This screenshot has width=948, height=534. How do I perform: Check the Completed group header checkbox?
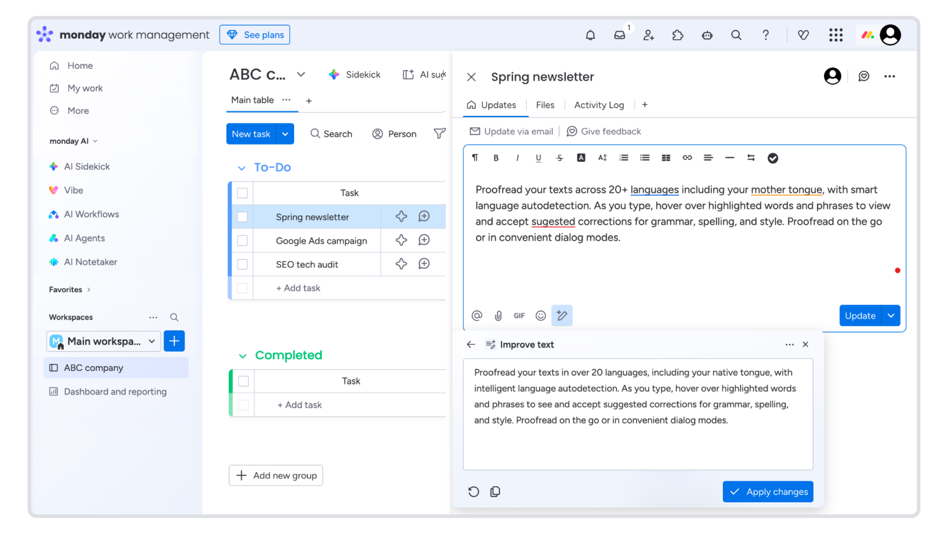244,381
